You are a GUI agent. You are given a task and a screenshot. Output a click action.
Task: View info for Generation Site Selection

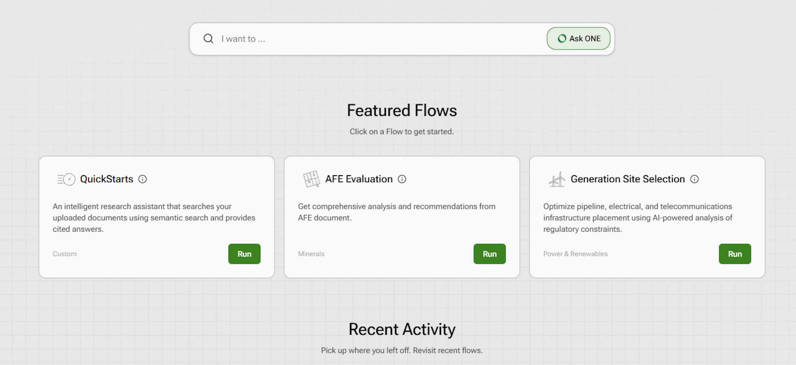point(694,179)
